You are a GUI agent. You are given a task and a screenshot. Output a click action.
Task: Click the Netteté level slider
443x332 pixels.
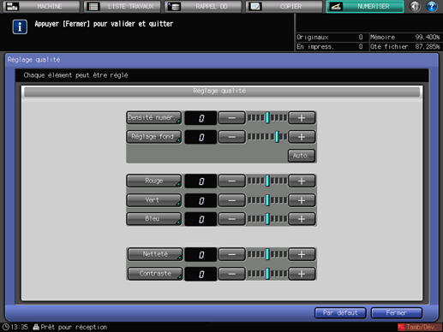tap(267, 254)
